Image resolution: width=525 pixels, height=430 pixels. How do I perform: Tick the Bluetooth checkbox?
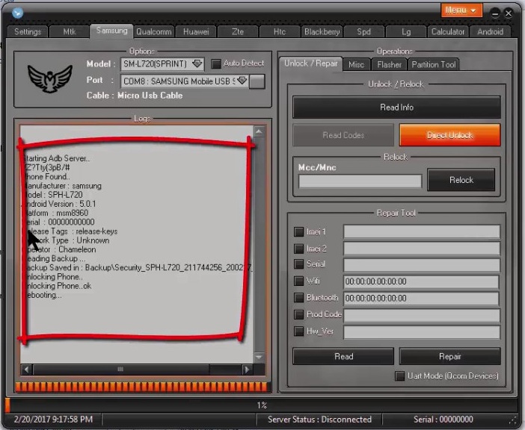[298, 297]
